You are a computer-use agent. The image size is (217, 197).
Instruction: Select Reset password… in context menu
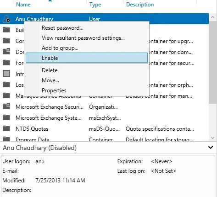62,28
